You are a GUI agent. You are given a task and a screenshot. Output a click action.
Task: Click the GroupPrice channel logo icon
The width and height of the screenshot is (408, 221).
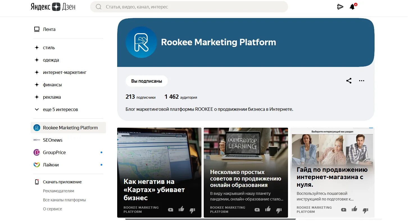click(37, 152)
